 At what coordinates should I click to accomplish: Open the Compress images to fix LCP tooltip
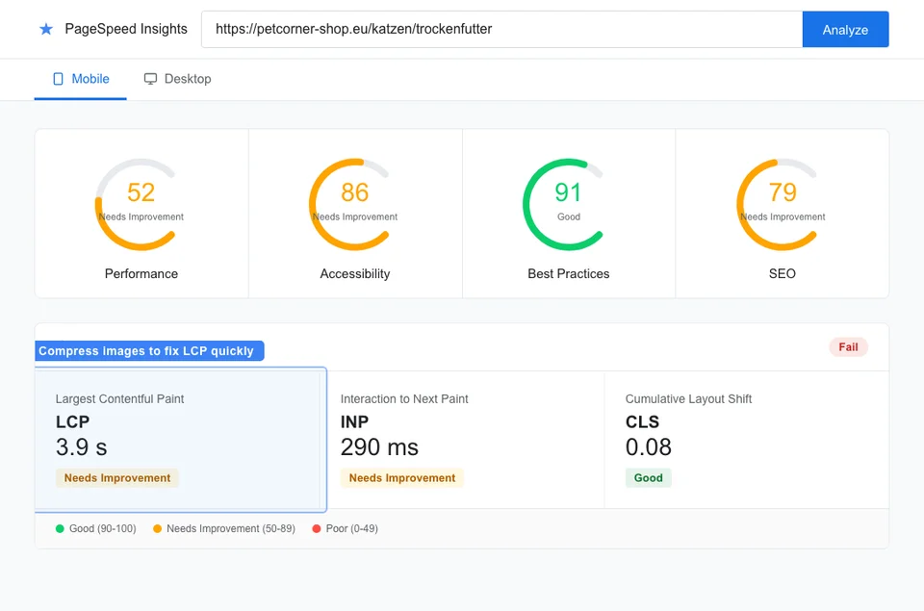point(148,350)
